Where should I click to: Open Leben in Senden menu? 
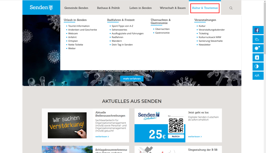(141, 8)
